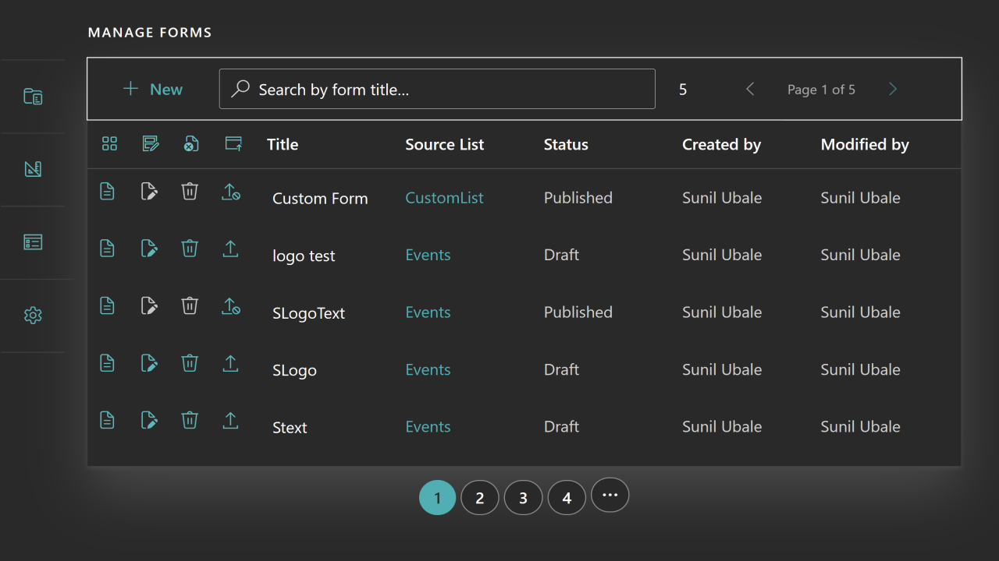Delete the SLogo form
Viewport: 999px width, 561px height.
190,362
